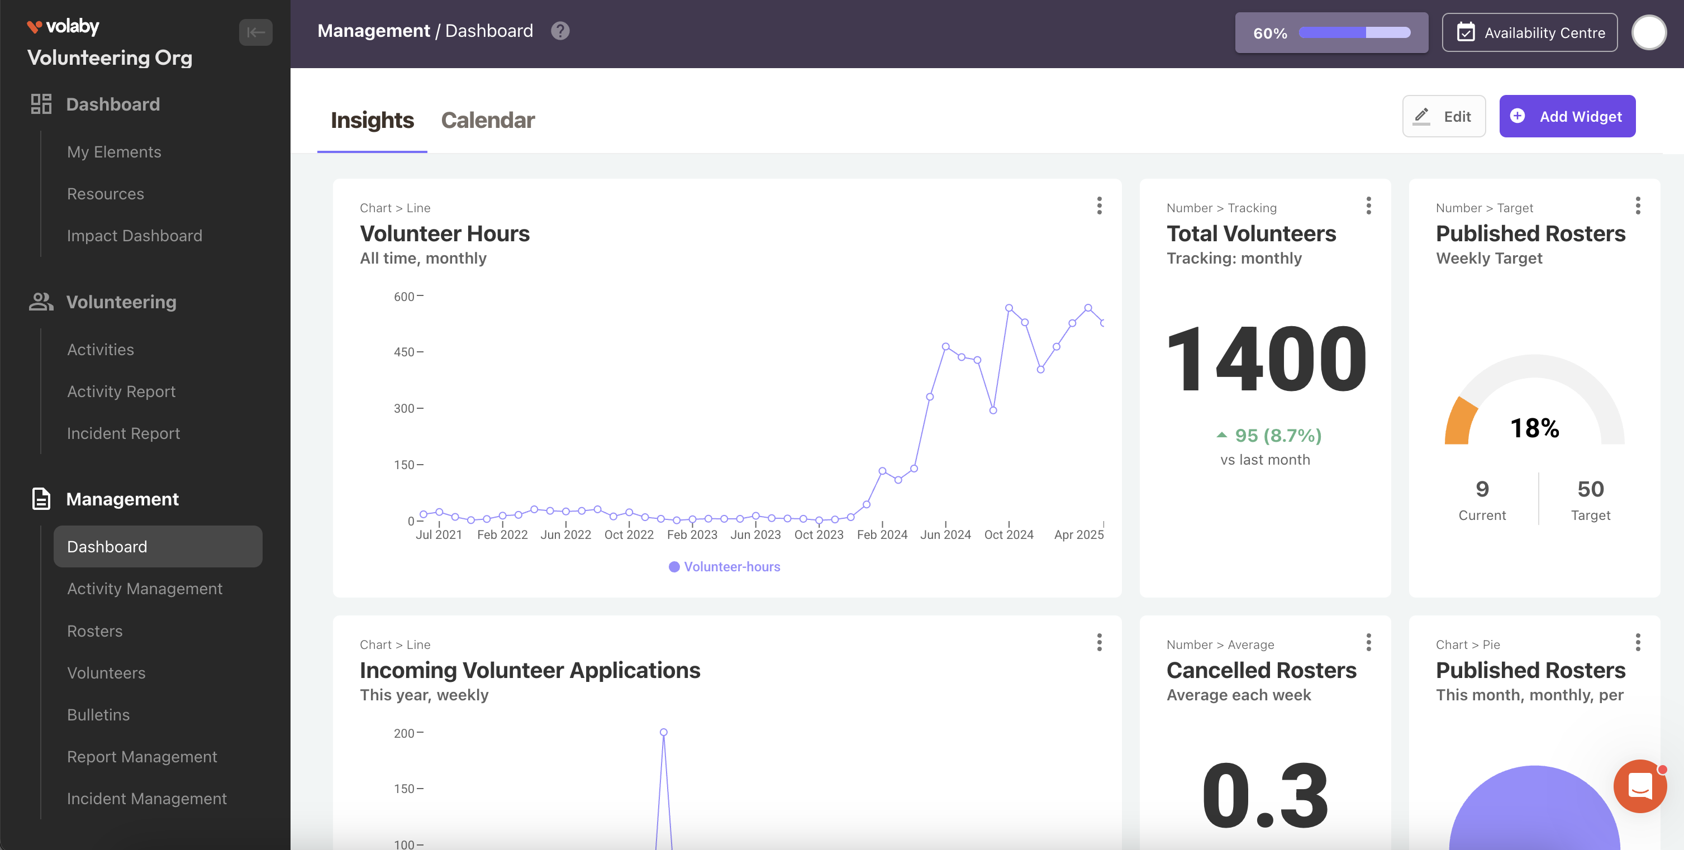Click the Management document icon
Image resolution: width=1684 pixels, height=850 pixels.
coord(41,499)
